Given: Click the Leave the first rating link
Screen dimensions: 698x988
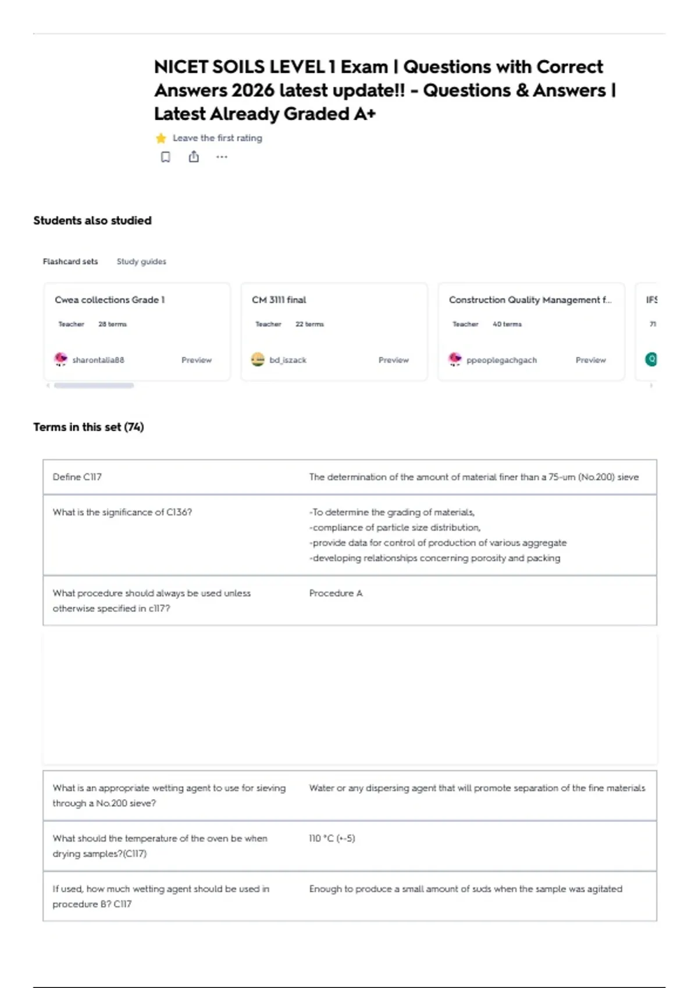Looking at the screenshot, I should coord(218,138).
